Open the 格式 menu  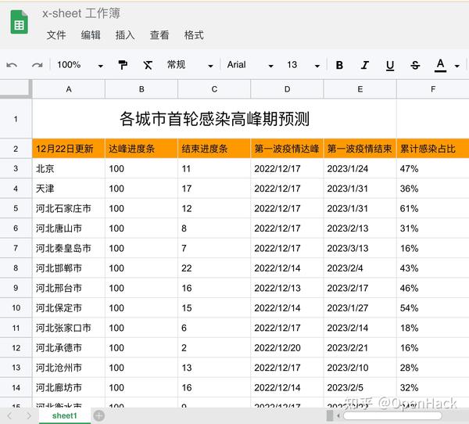pyautogui.click(x=194, y=35)
